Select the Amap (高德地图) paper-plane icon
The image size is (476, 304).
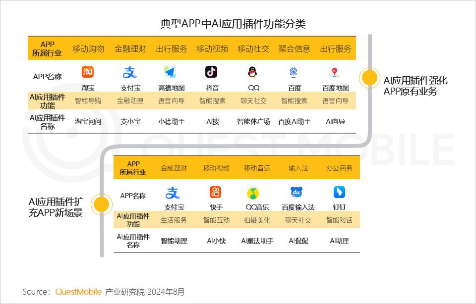[170, 72]
